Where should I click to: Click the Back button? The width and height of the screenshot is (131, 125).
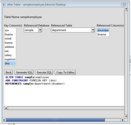pyautogui.click(x=8, y=72)
